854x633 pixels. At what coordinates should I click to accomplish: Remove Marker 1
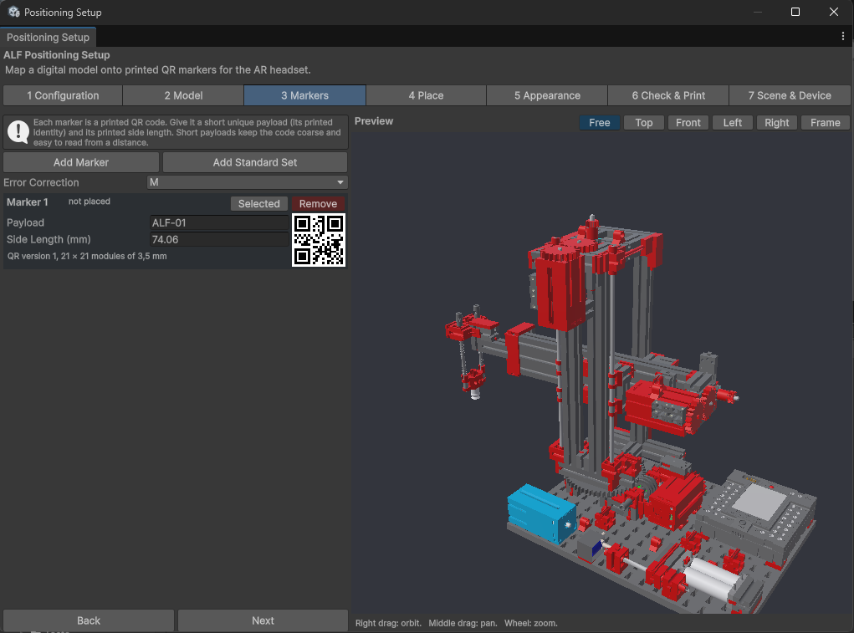click(318, 203)
